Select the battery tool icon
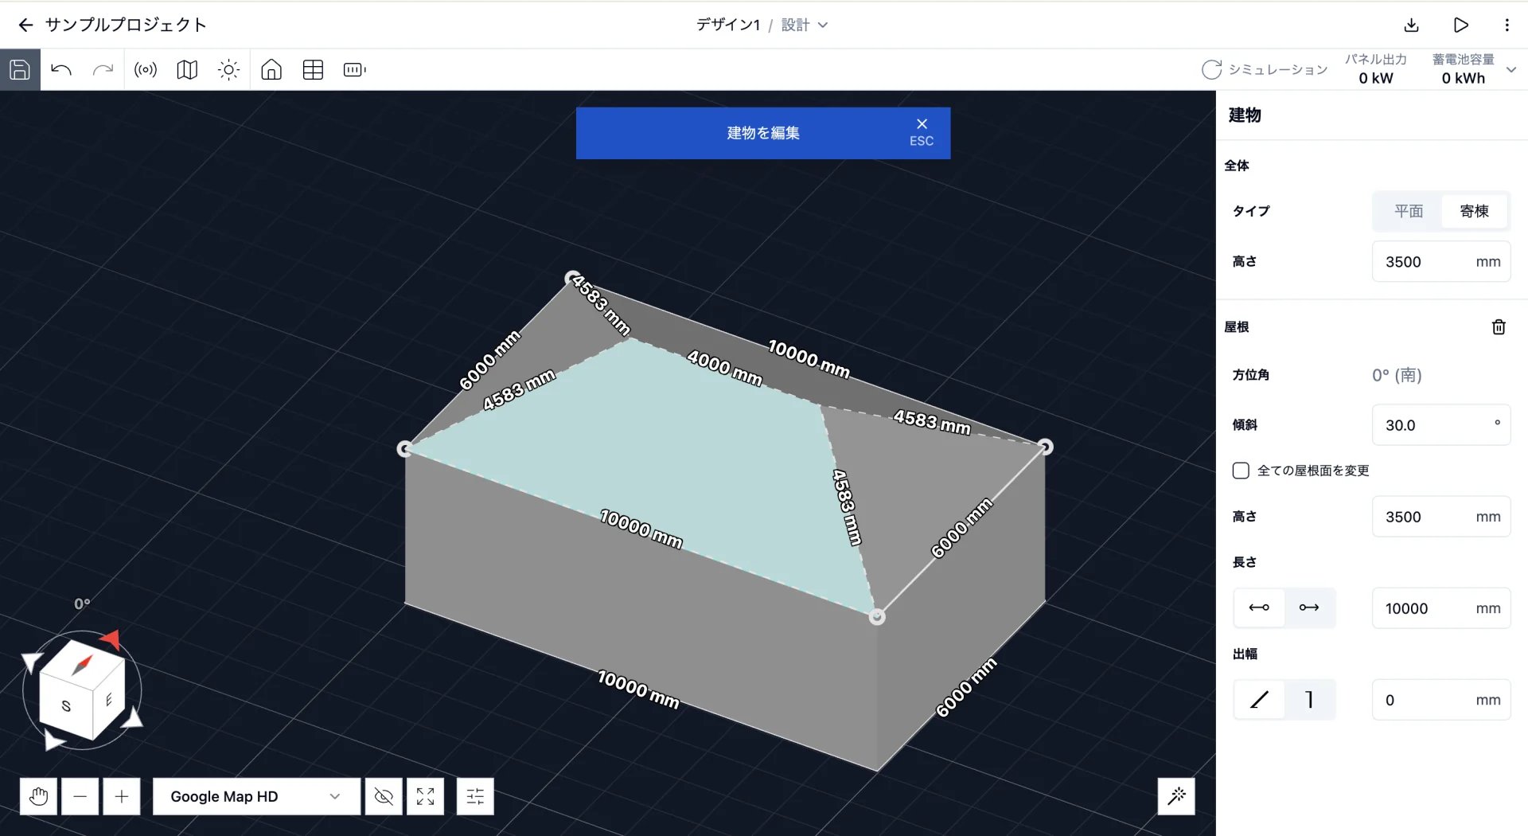Viewport: 1528px width, 836px height. coord(354,70)
